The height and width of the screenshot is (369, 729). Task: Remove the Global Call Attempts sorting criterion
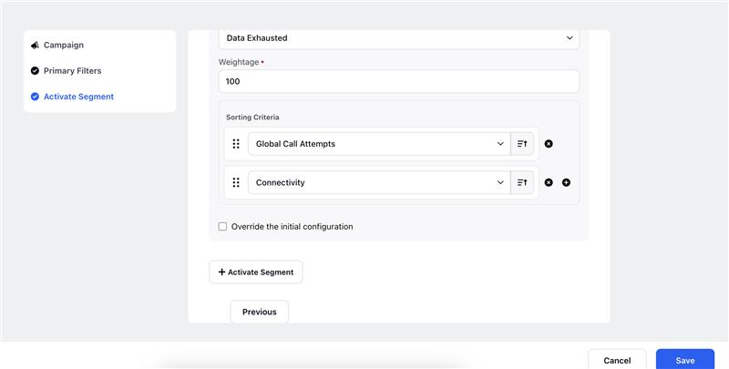[x=549, y=144]
